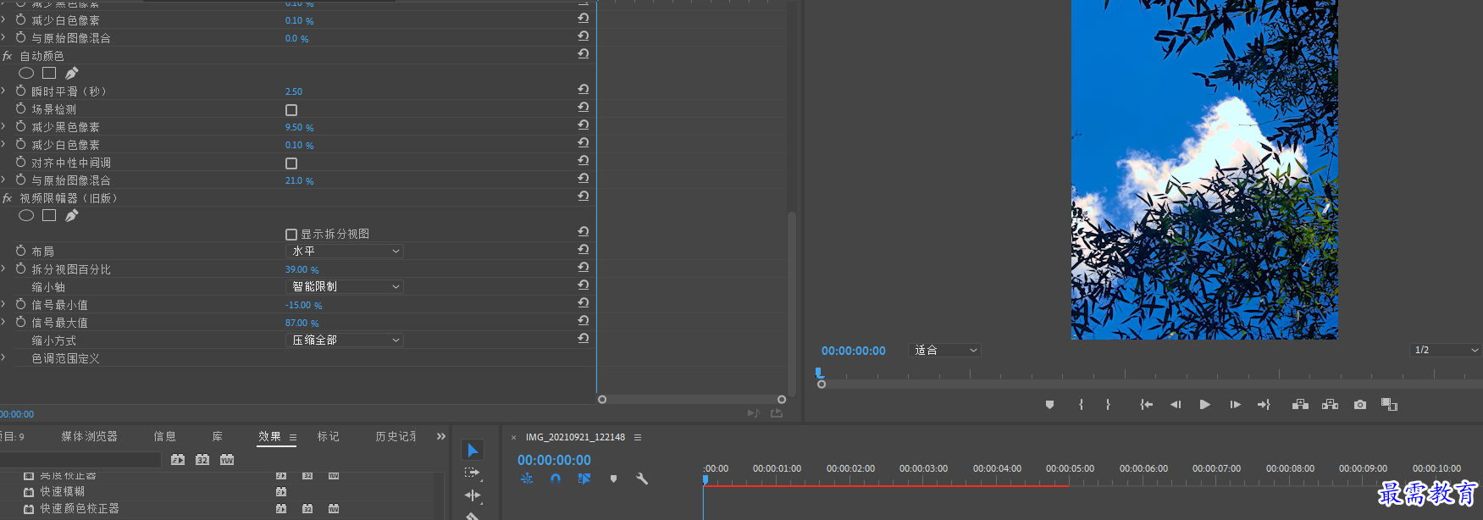Filter YUV effects in effects panel
The image size is (1483, 520).
(227, 460)
